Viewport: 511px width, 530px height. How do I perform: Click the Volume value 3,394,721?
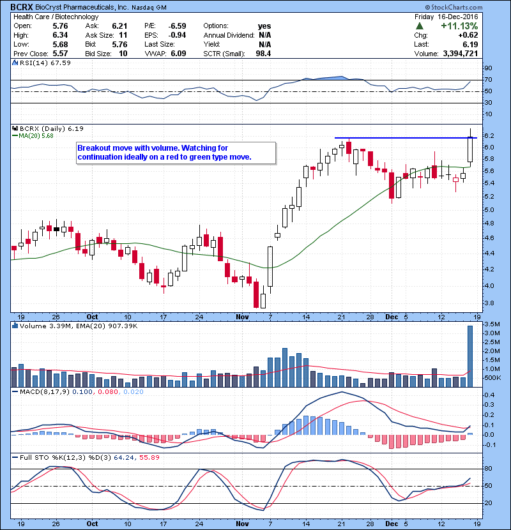click(461, 54)
